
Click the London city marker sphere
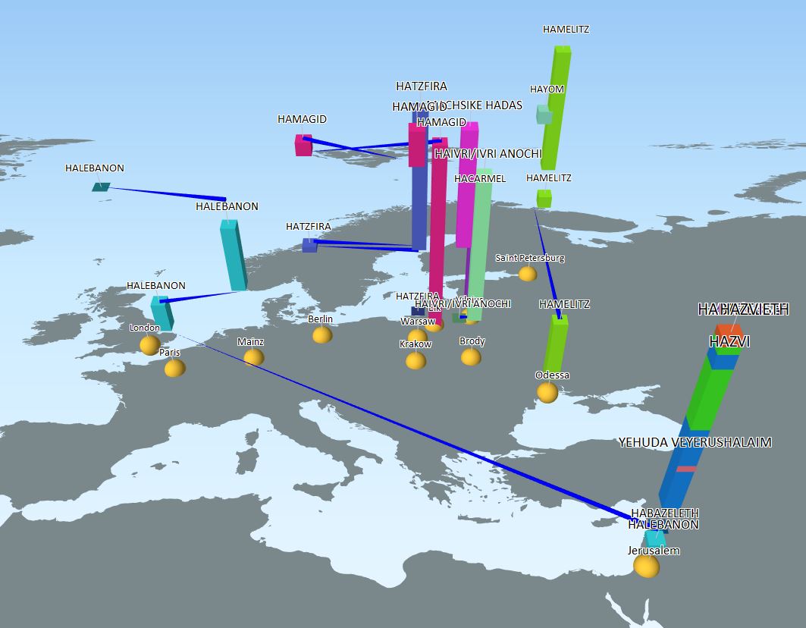tap(150, 344)
